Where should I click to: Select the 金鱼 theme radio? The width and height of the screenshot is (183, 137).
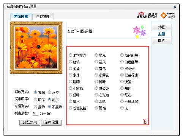(70, 68)
